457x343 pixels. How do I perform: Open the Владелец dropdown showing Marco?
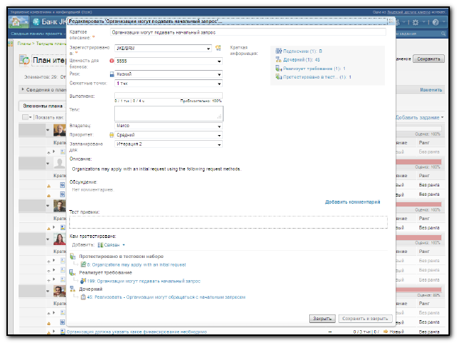(x=219, y=126)
